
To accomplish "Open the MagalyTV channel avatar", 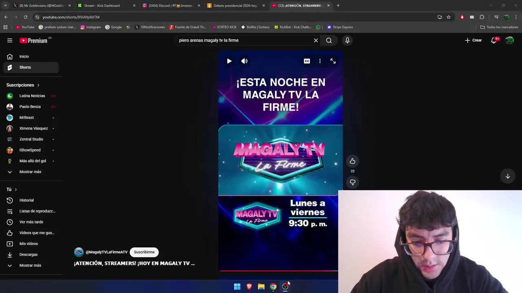I will pos(79,252).
